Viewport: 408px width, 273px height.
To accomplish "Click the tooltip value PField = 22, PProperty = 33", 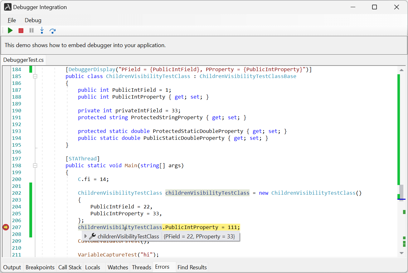I will 199,236.
